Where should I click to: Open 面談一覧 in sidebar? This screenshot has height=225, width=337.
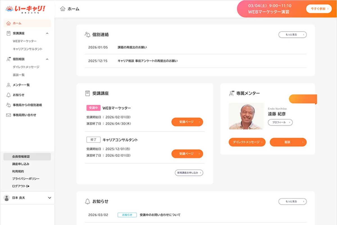[x=19, y=75]
